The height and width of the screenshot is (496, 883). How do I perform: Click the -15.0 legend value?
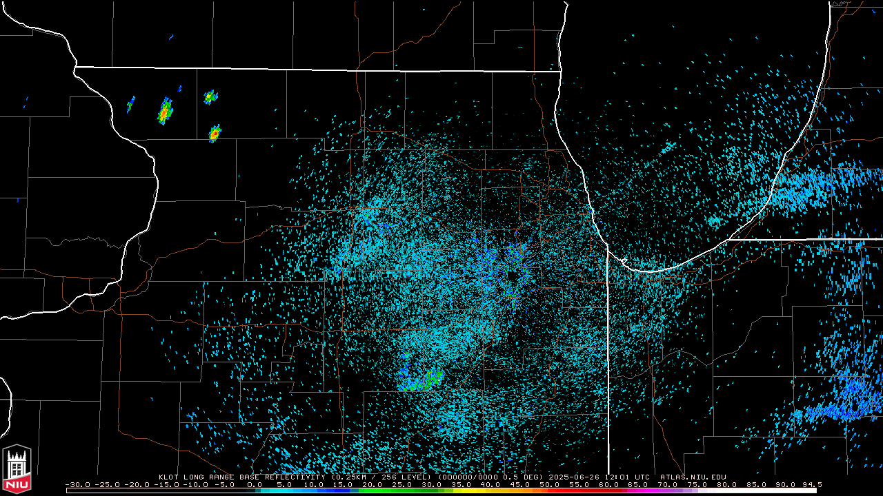[166, 484]
